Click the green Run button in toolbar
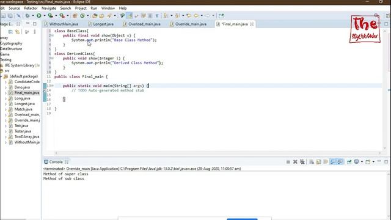This screenshot has width=391, height=220. 39,15
